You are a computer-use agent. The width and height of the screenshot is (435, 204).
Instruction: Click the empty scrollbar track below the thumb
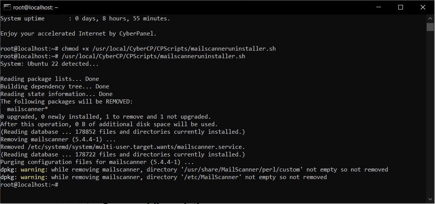pos(430,113)
